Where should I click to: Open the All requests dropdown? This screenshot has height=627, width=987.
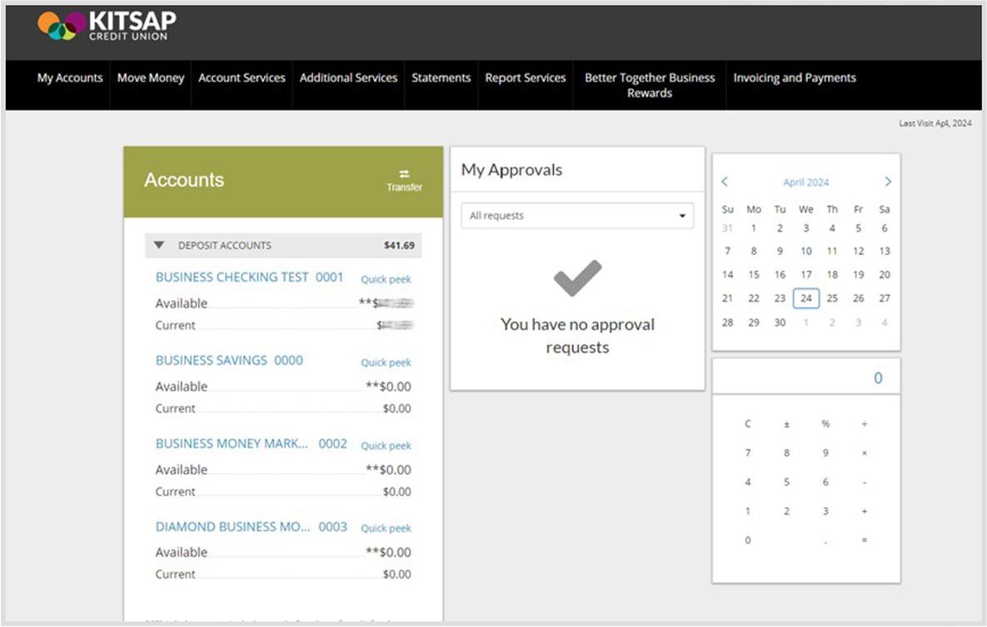[x=576, y=215]
